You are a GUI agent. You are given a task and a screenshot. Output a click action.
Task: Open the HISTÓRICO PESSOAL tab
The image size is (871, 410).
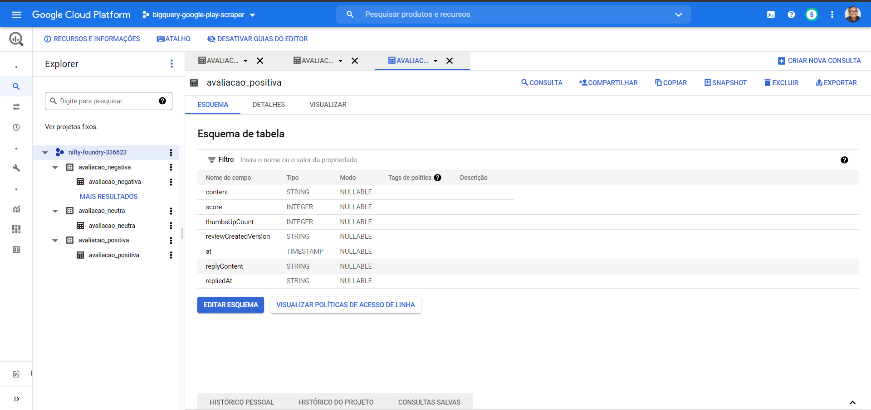[242, 402]
